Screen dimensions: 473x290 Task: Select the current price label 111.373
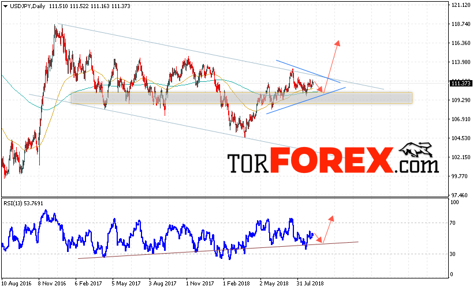pos(461,84)
